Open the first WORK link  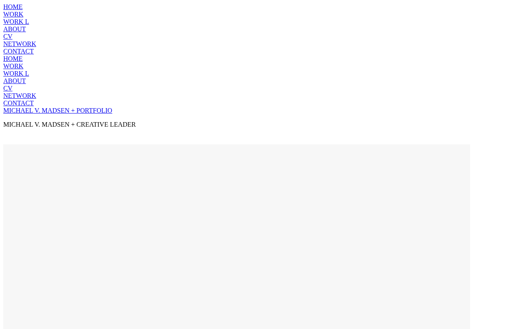13,14
